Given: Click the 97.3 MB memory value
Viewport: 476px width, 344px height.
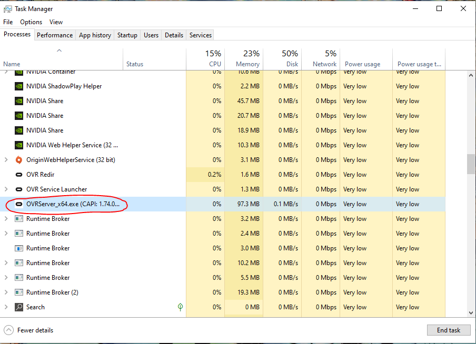Looking at the screenshot, I should pos(249,204).
